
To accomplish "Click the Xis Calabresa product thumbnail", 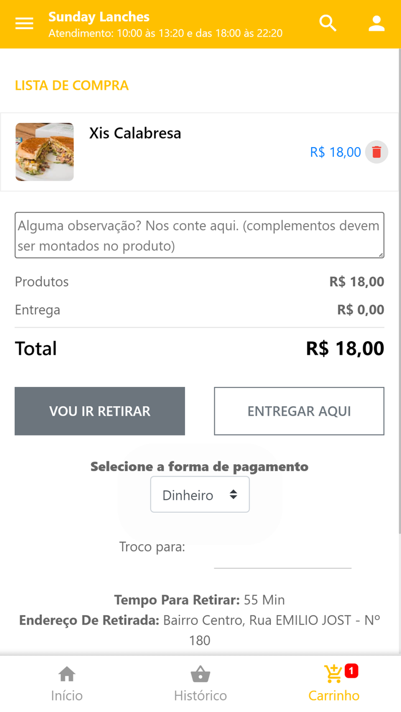I will tap(45, 152).
